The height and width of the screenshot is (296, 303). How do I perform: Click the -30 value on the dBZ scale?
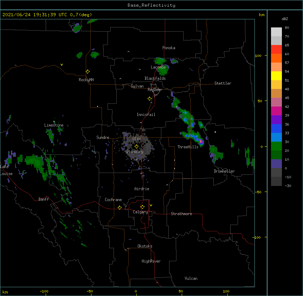(x=288, y=186)
